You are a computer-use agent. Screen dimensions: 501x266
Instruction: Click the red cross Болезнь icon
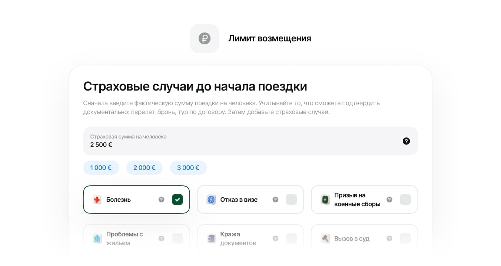pyautogui.click(x=97, y=200)
